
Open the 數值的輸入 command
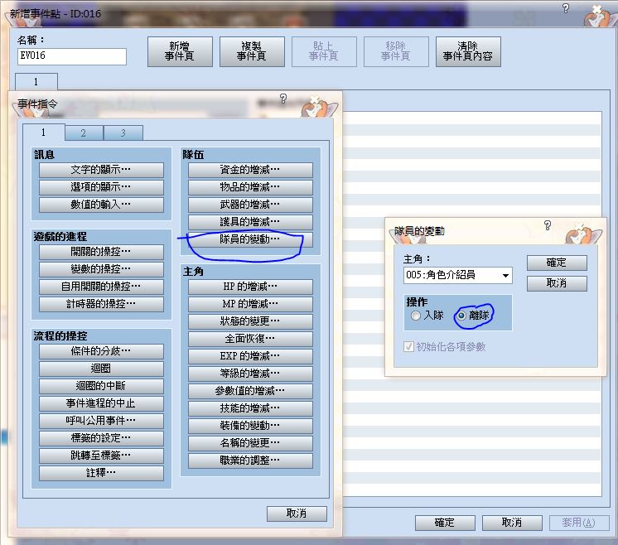(101, 205)
